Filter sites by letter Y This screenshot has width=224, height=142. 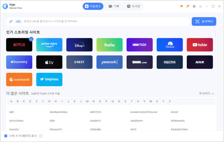pyautogui.click(x=163, y=101)
